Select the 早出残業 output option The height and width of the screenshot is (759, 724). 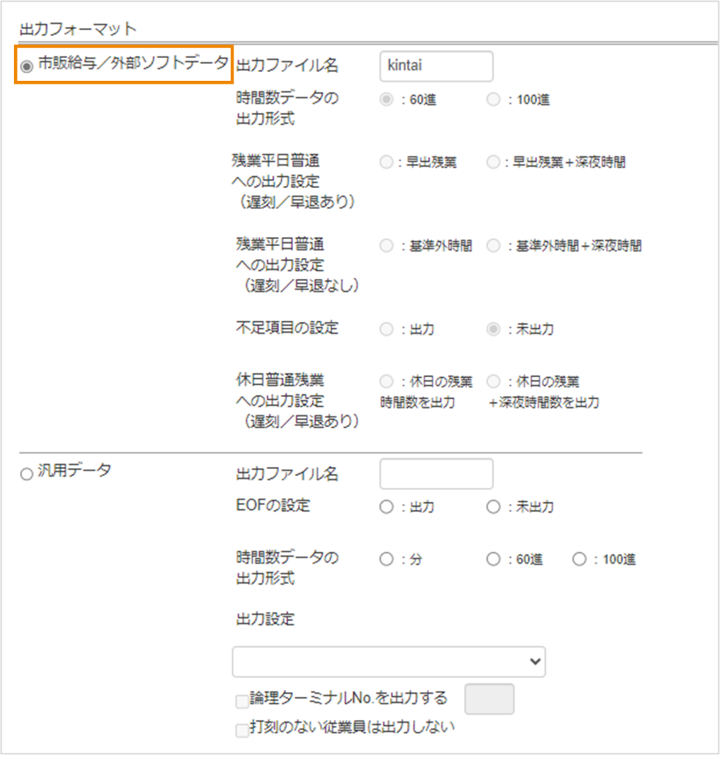coord(386,162)
